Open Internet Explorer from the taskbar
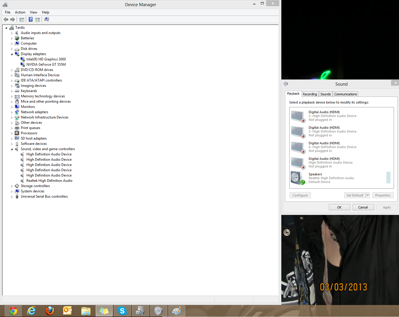 (31, 311)
